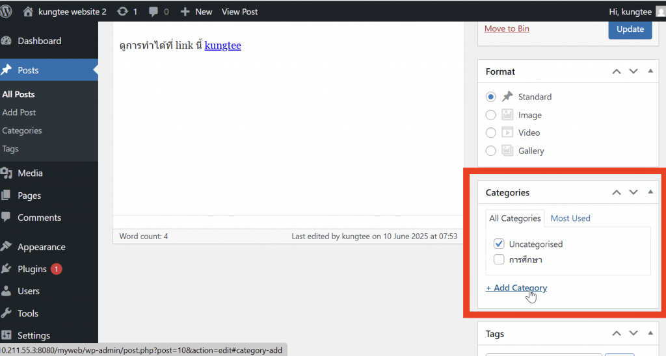Image resolution: width=666 pixels, height=356 pixels.
Task: Go to the Appearance menu
Action: [x=41, y=247]
